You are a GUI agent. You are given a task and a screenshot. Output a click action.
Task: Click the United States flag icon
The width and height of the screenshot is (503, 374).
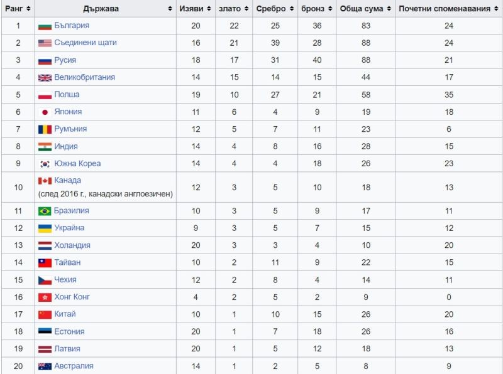[x=45, y=43]
